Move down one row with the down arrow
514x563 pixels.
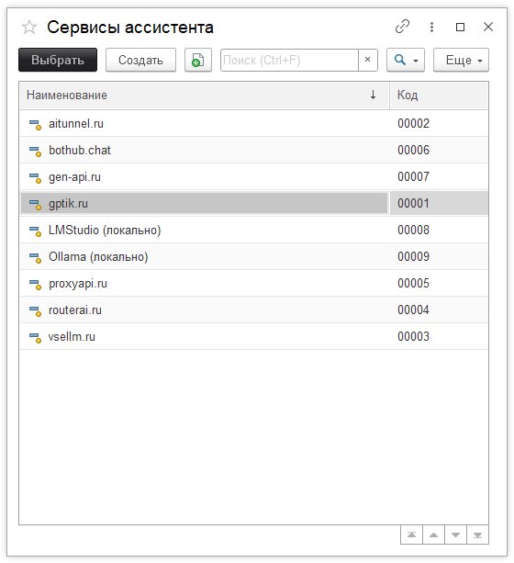pos(455,535)
